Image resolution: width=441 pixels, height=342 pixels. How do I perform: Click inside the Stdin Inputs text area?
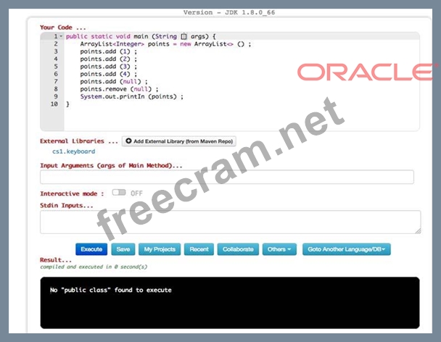pos(229,222)
